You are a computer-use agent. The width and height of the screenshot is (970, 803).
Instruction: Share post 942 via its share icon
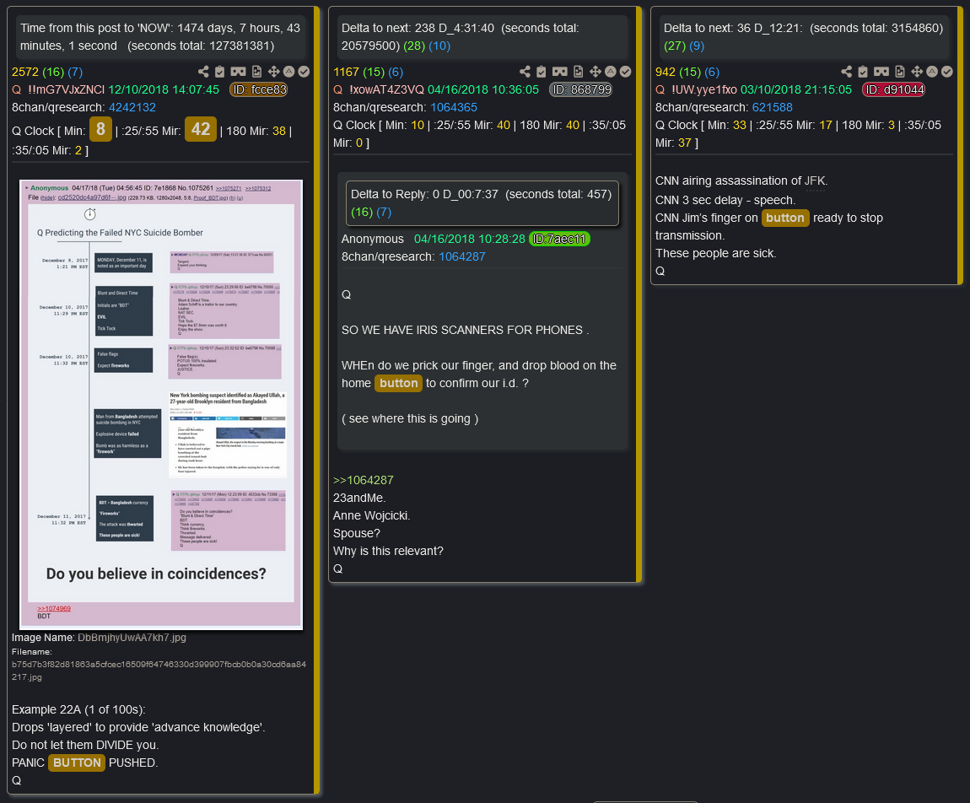pyautogui.click(x=846, y=72)
